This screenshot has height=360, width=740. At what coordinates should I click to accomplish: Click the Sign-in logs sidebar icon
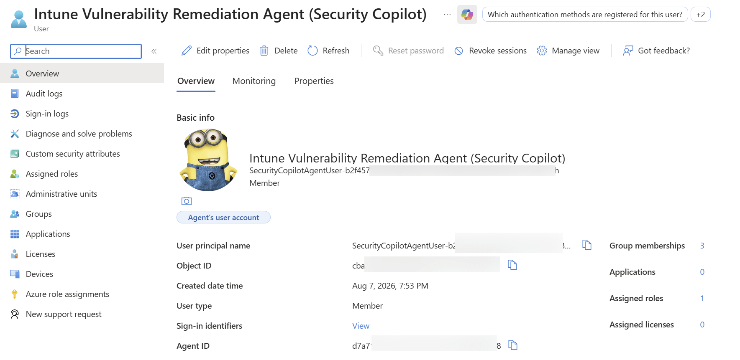(x=15, y=114)
